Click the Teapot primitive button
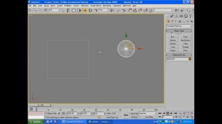 tap(173, 50)
